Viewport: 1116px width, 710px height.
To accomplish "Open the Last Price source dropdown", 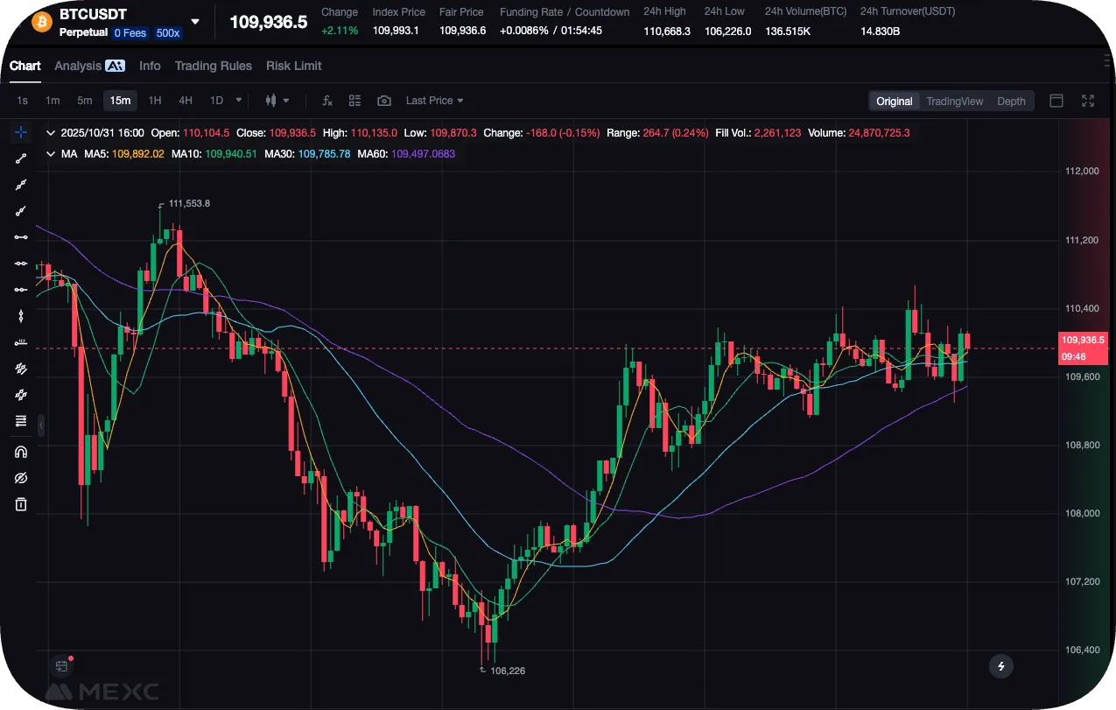I will tap(434, 101).
